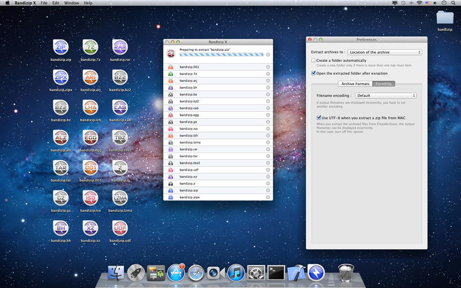Remove bandizip.tar from the extraction queue

click(x=268, y=156)
